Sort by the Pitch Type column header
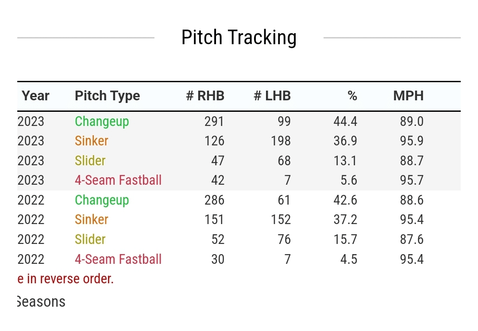 (107, 96)
